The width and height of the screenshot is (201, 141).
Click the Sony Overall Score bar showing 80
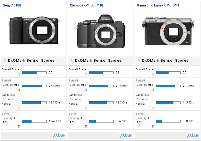pos(34,73)
